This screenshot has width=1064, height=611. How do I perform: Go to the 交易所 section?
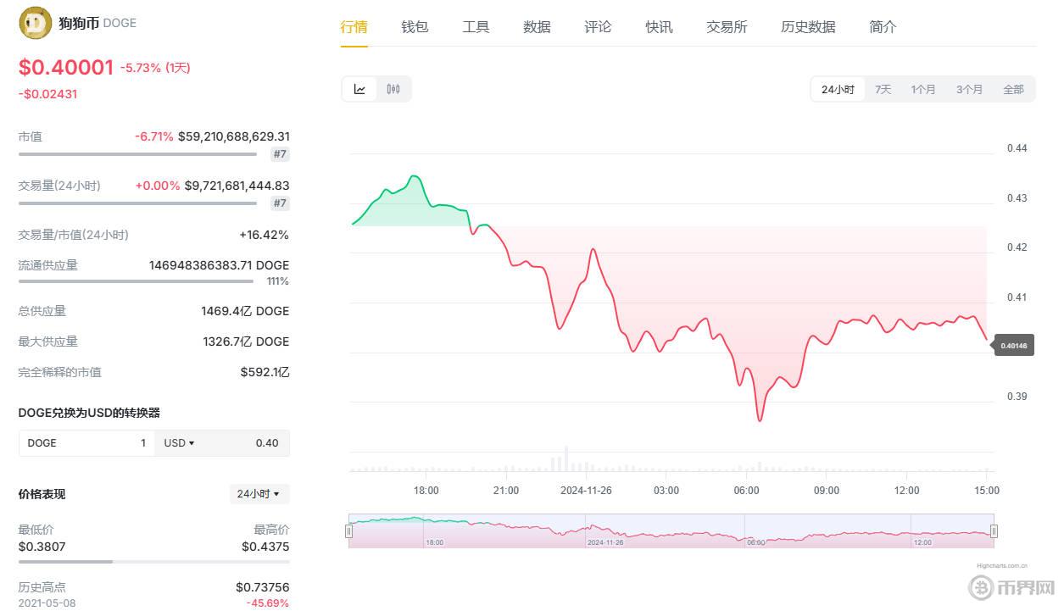727,26
